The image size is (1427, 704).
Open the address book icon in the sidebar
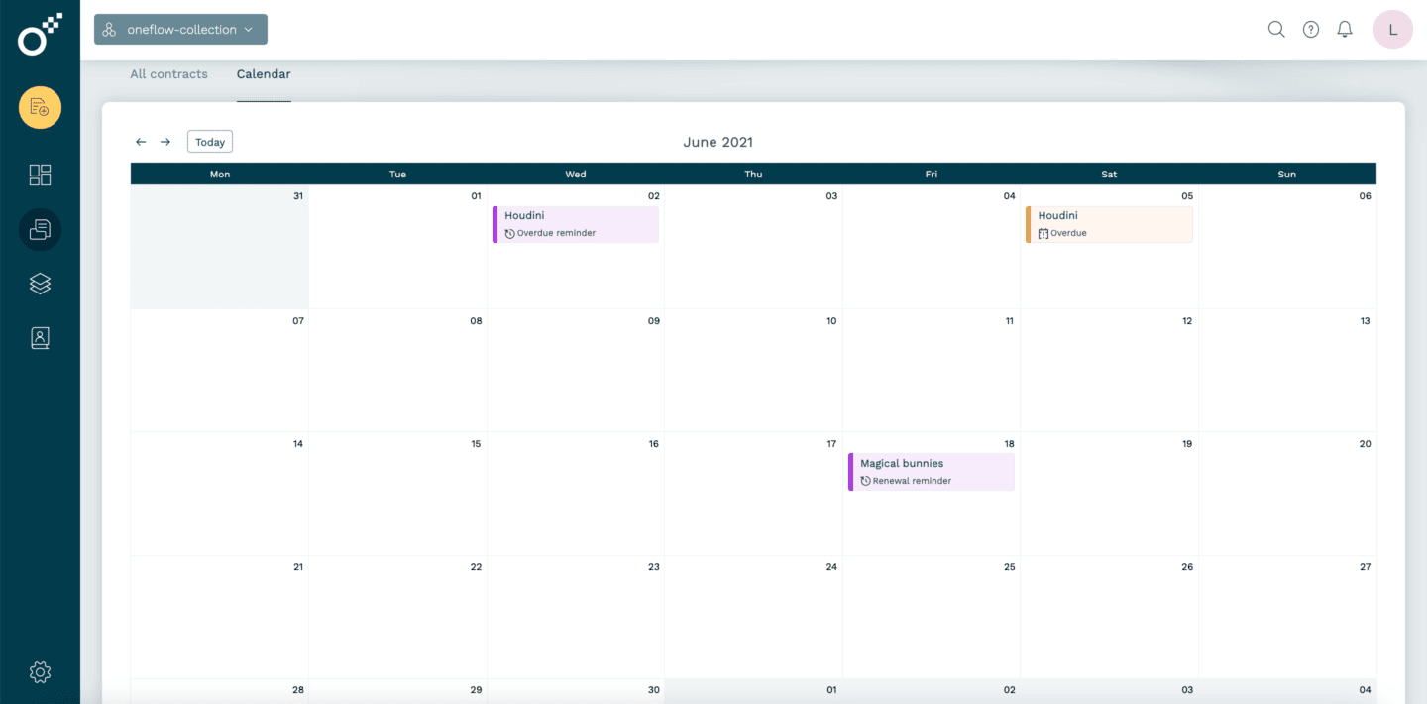[40, 338]
